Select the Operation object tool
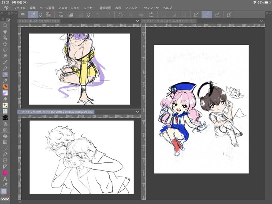 (x=5, y=38)
